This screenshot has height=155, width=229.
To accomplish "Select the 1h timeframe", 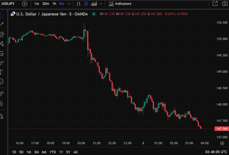I will pyautogui.click(x=54, y=4).
